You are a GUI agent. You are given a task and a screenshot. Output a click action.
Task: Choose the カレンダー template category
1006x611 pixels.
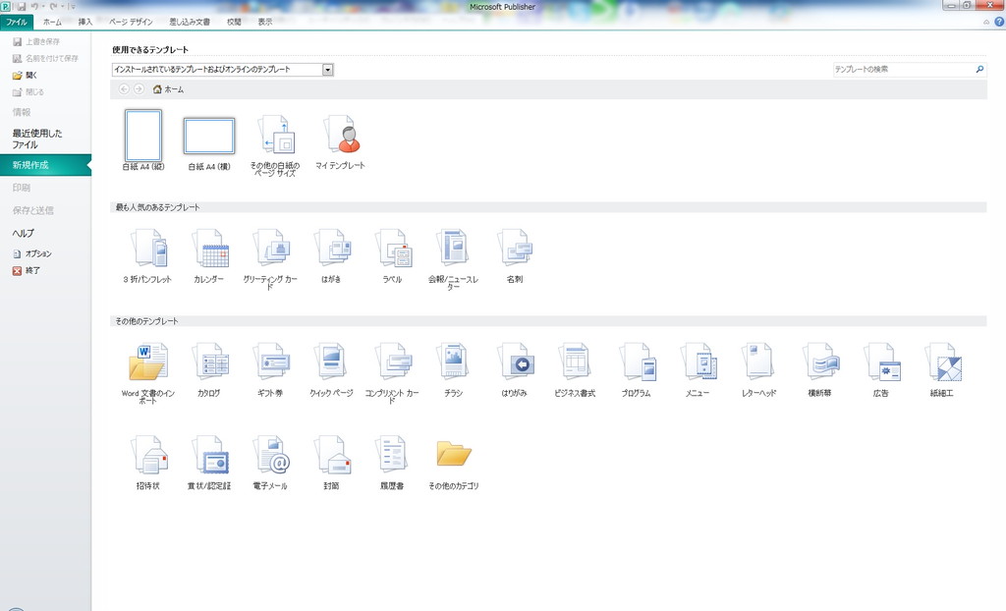point(209,256)
